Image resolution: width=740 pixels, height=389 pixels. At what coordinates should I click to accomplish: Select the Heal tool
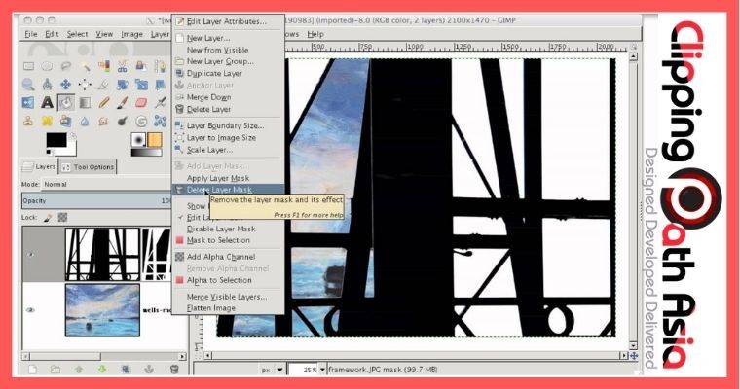[47, 122]
